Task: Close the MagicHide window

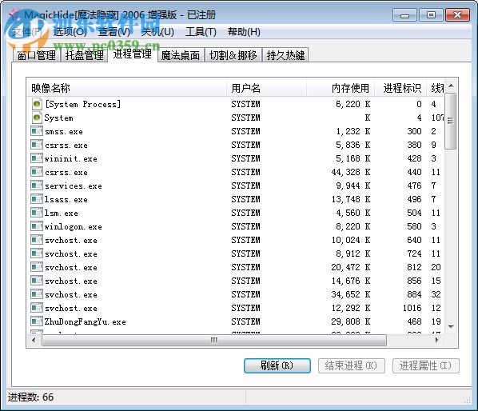Action: click(x=457, y=15)
